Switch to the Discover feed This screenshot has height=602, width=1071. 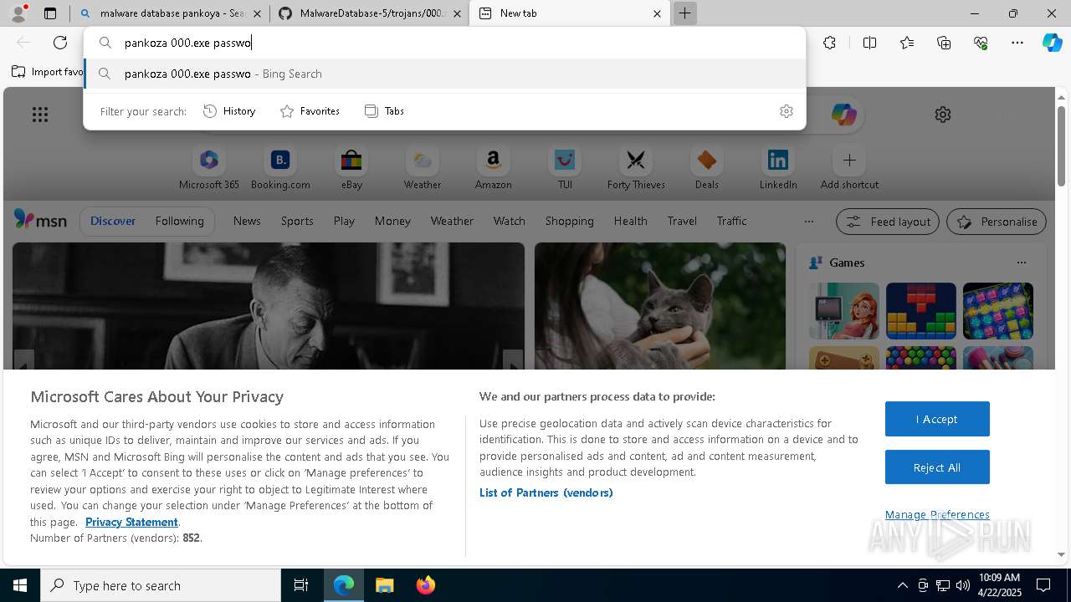pyautogui.click(x=113, y=221)
